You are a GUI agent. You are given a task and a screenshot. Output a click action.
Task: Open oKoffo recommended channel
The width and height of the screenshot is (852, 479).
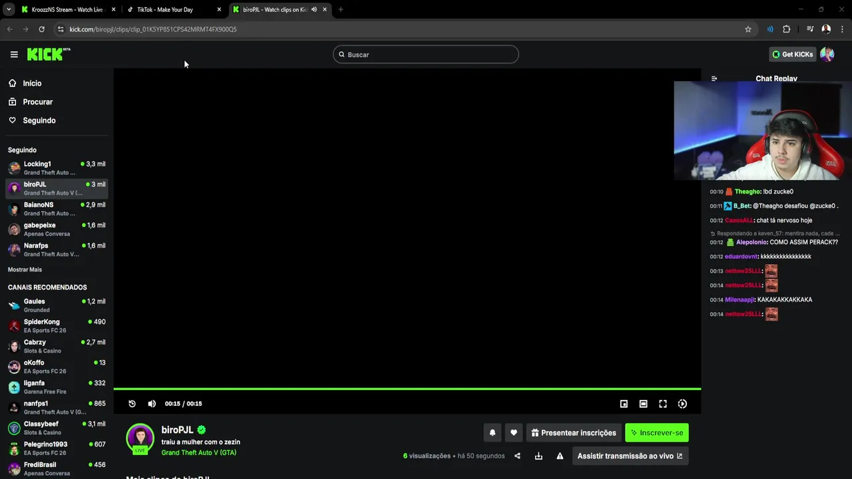click(x=57, y=367)
